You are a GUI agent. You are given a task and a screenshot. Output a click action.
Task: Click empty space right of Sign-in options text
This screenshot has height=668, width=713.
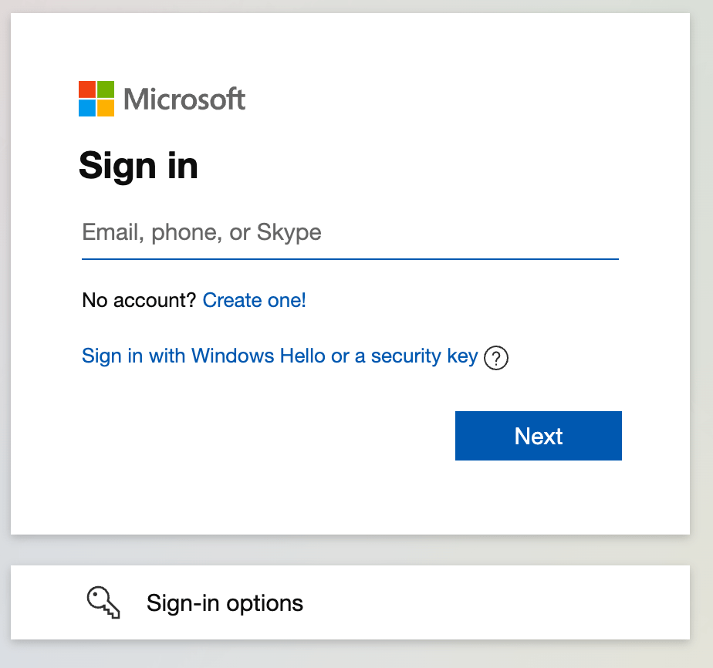click(495, 602)
